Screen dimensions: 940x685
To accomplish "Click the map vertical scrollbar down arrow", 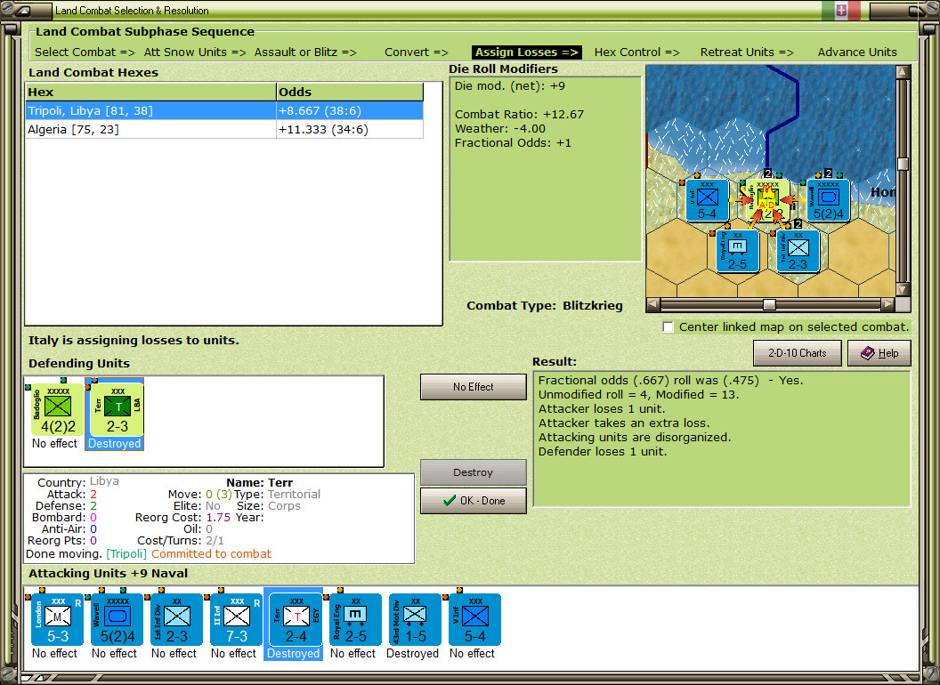I will 903,289.
